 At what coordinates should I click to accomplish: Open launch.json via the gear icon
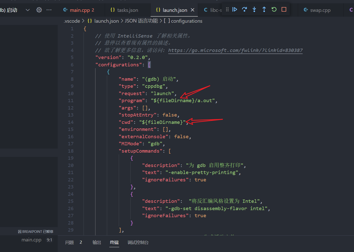pyautogui.click(x=39, y=10)
